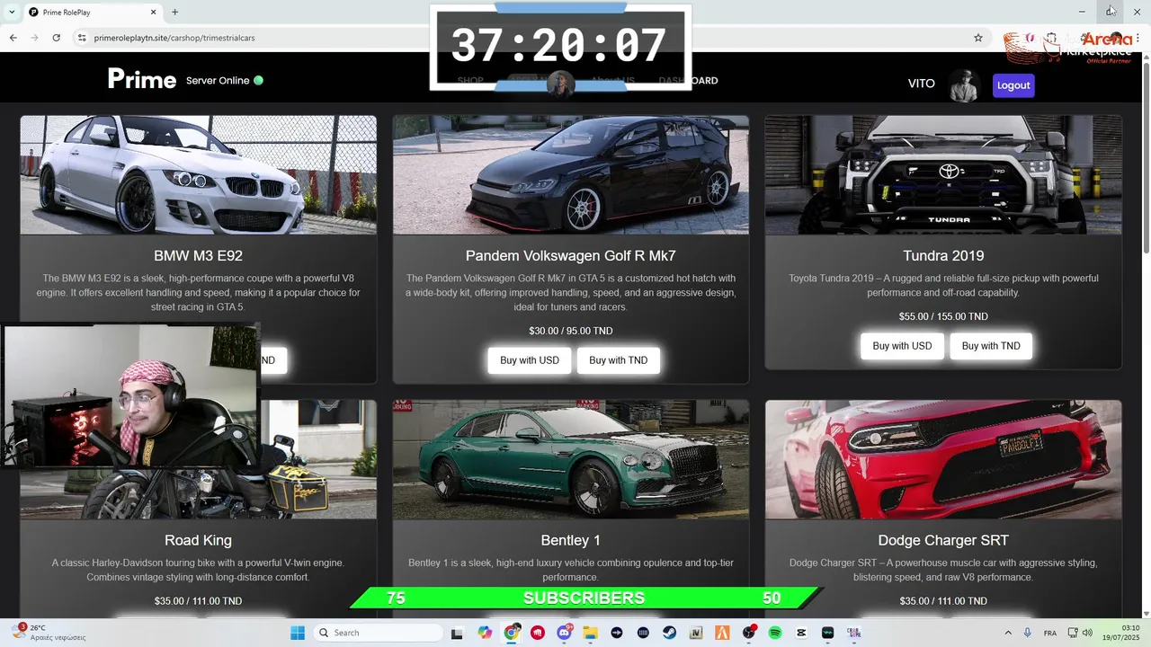Bookmark this page with the star icon
This screenshot has height=647, width=1151.
978,38
